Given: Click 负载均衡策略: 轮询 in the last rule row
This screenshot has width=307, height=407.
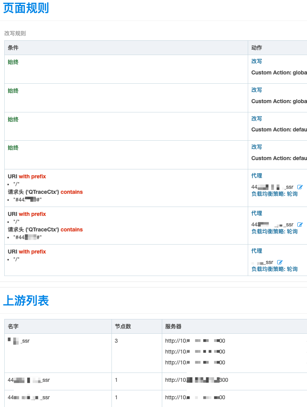Looking at the screenshot, I should [274, 269].
